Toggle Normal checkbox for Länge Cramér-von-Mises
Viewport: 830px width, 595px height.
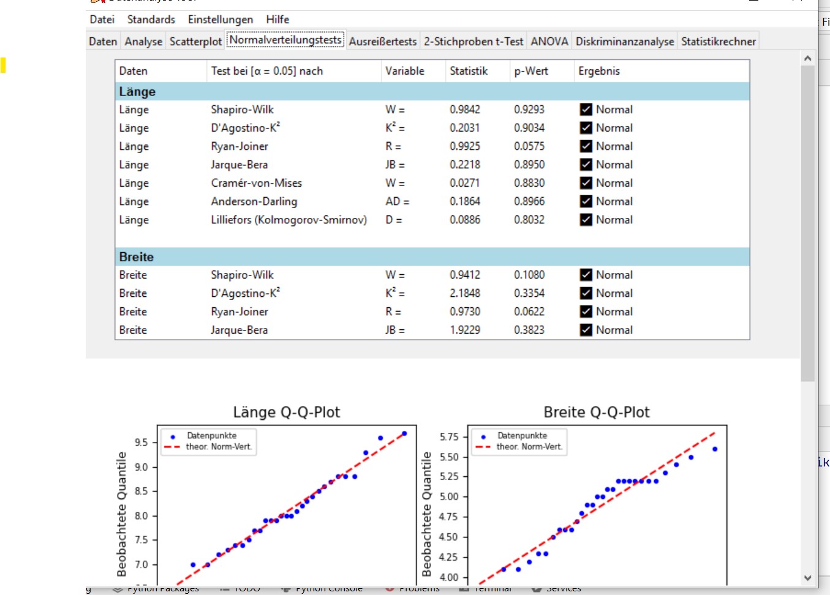click(x=586, y=183)
